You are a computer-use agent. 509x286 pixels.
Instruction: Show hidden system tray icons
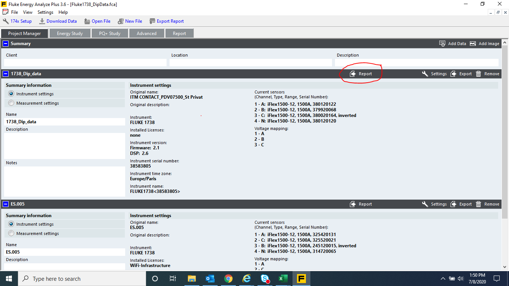point(443,279)
